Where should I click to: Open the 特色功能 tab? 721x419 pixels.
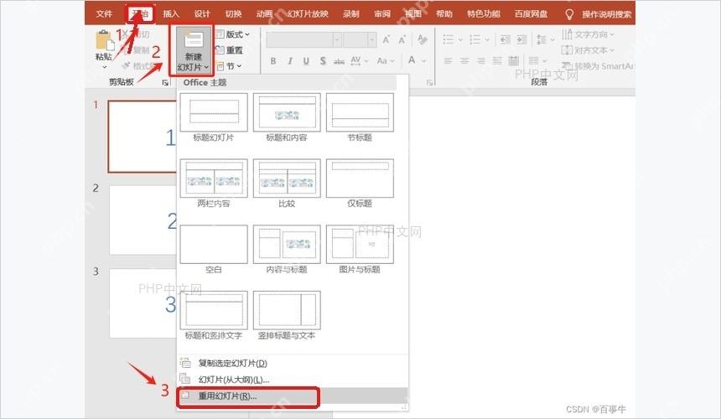point(483,13)
